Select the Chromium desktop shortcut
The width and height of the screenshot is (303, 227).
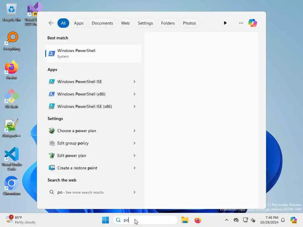click(12, 186)
